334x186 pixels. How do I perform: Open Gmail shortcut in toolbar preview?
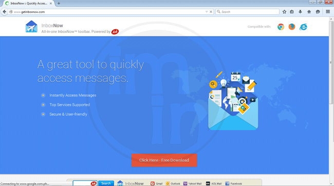click(156, 183)
